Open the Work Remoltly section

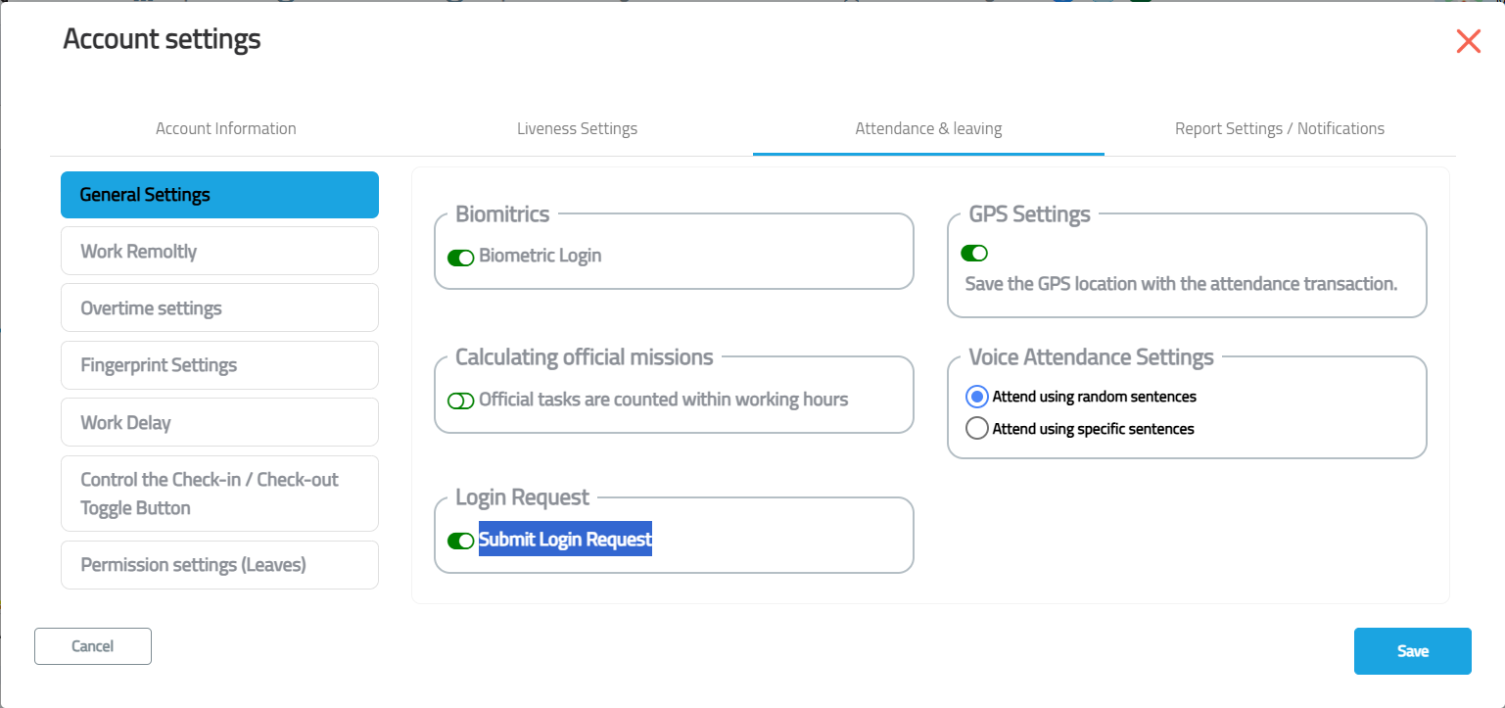point(219,252)
